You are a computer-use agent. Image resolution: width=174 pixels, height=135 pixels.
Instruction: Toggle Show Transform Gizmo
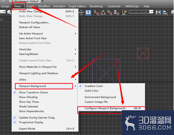(x=45, y=92)
